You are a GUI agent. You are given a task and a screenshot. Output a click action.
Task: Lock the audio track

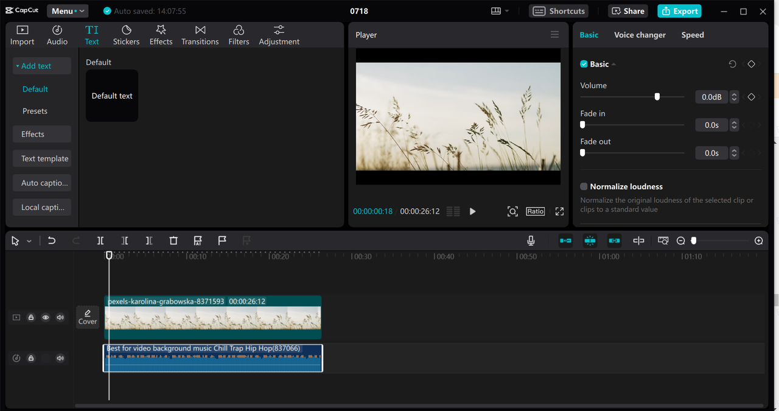(x=31, y=358)
